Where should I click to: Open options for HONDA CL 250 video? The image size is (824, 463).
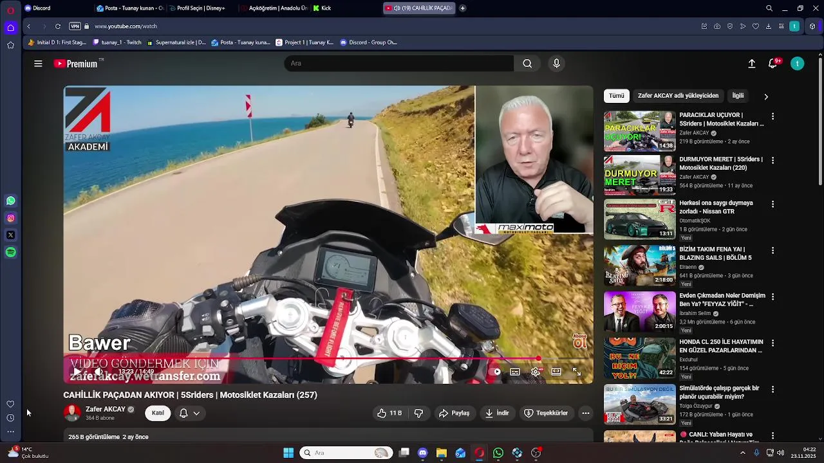(x=772, y=343)
